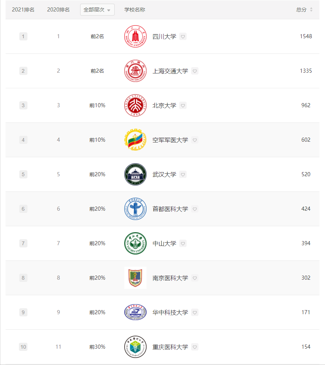Click the Nanjing Medical University shield logo

click(x=135, y=278)
